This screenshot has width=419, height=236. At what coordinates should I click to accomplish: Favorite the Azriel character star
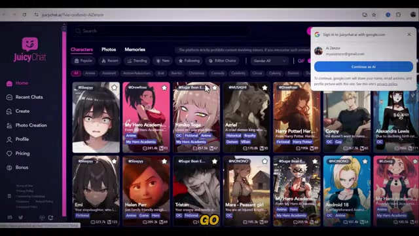264,87
